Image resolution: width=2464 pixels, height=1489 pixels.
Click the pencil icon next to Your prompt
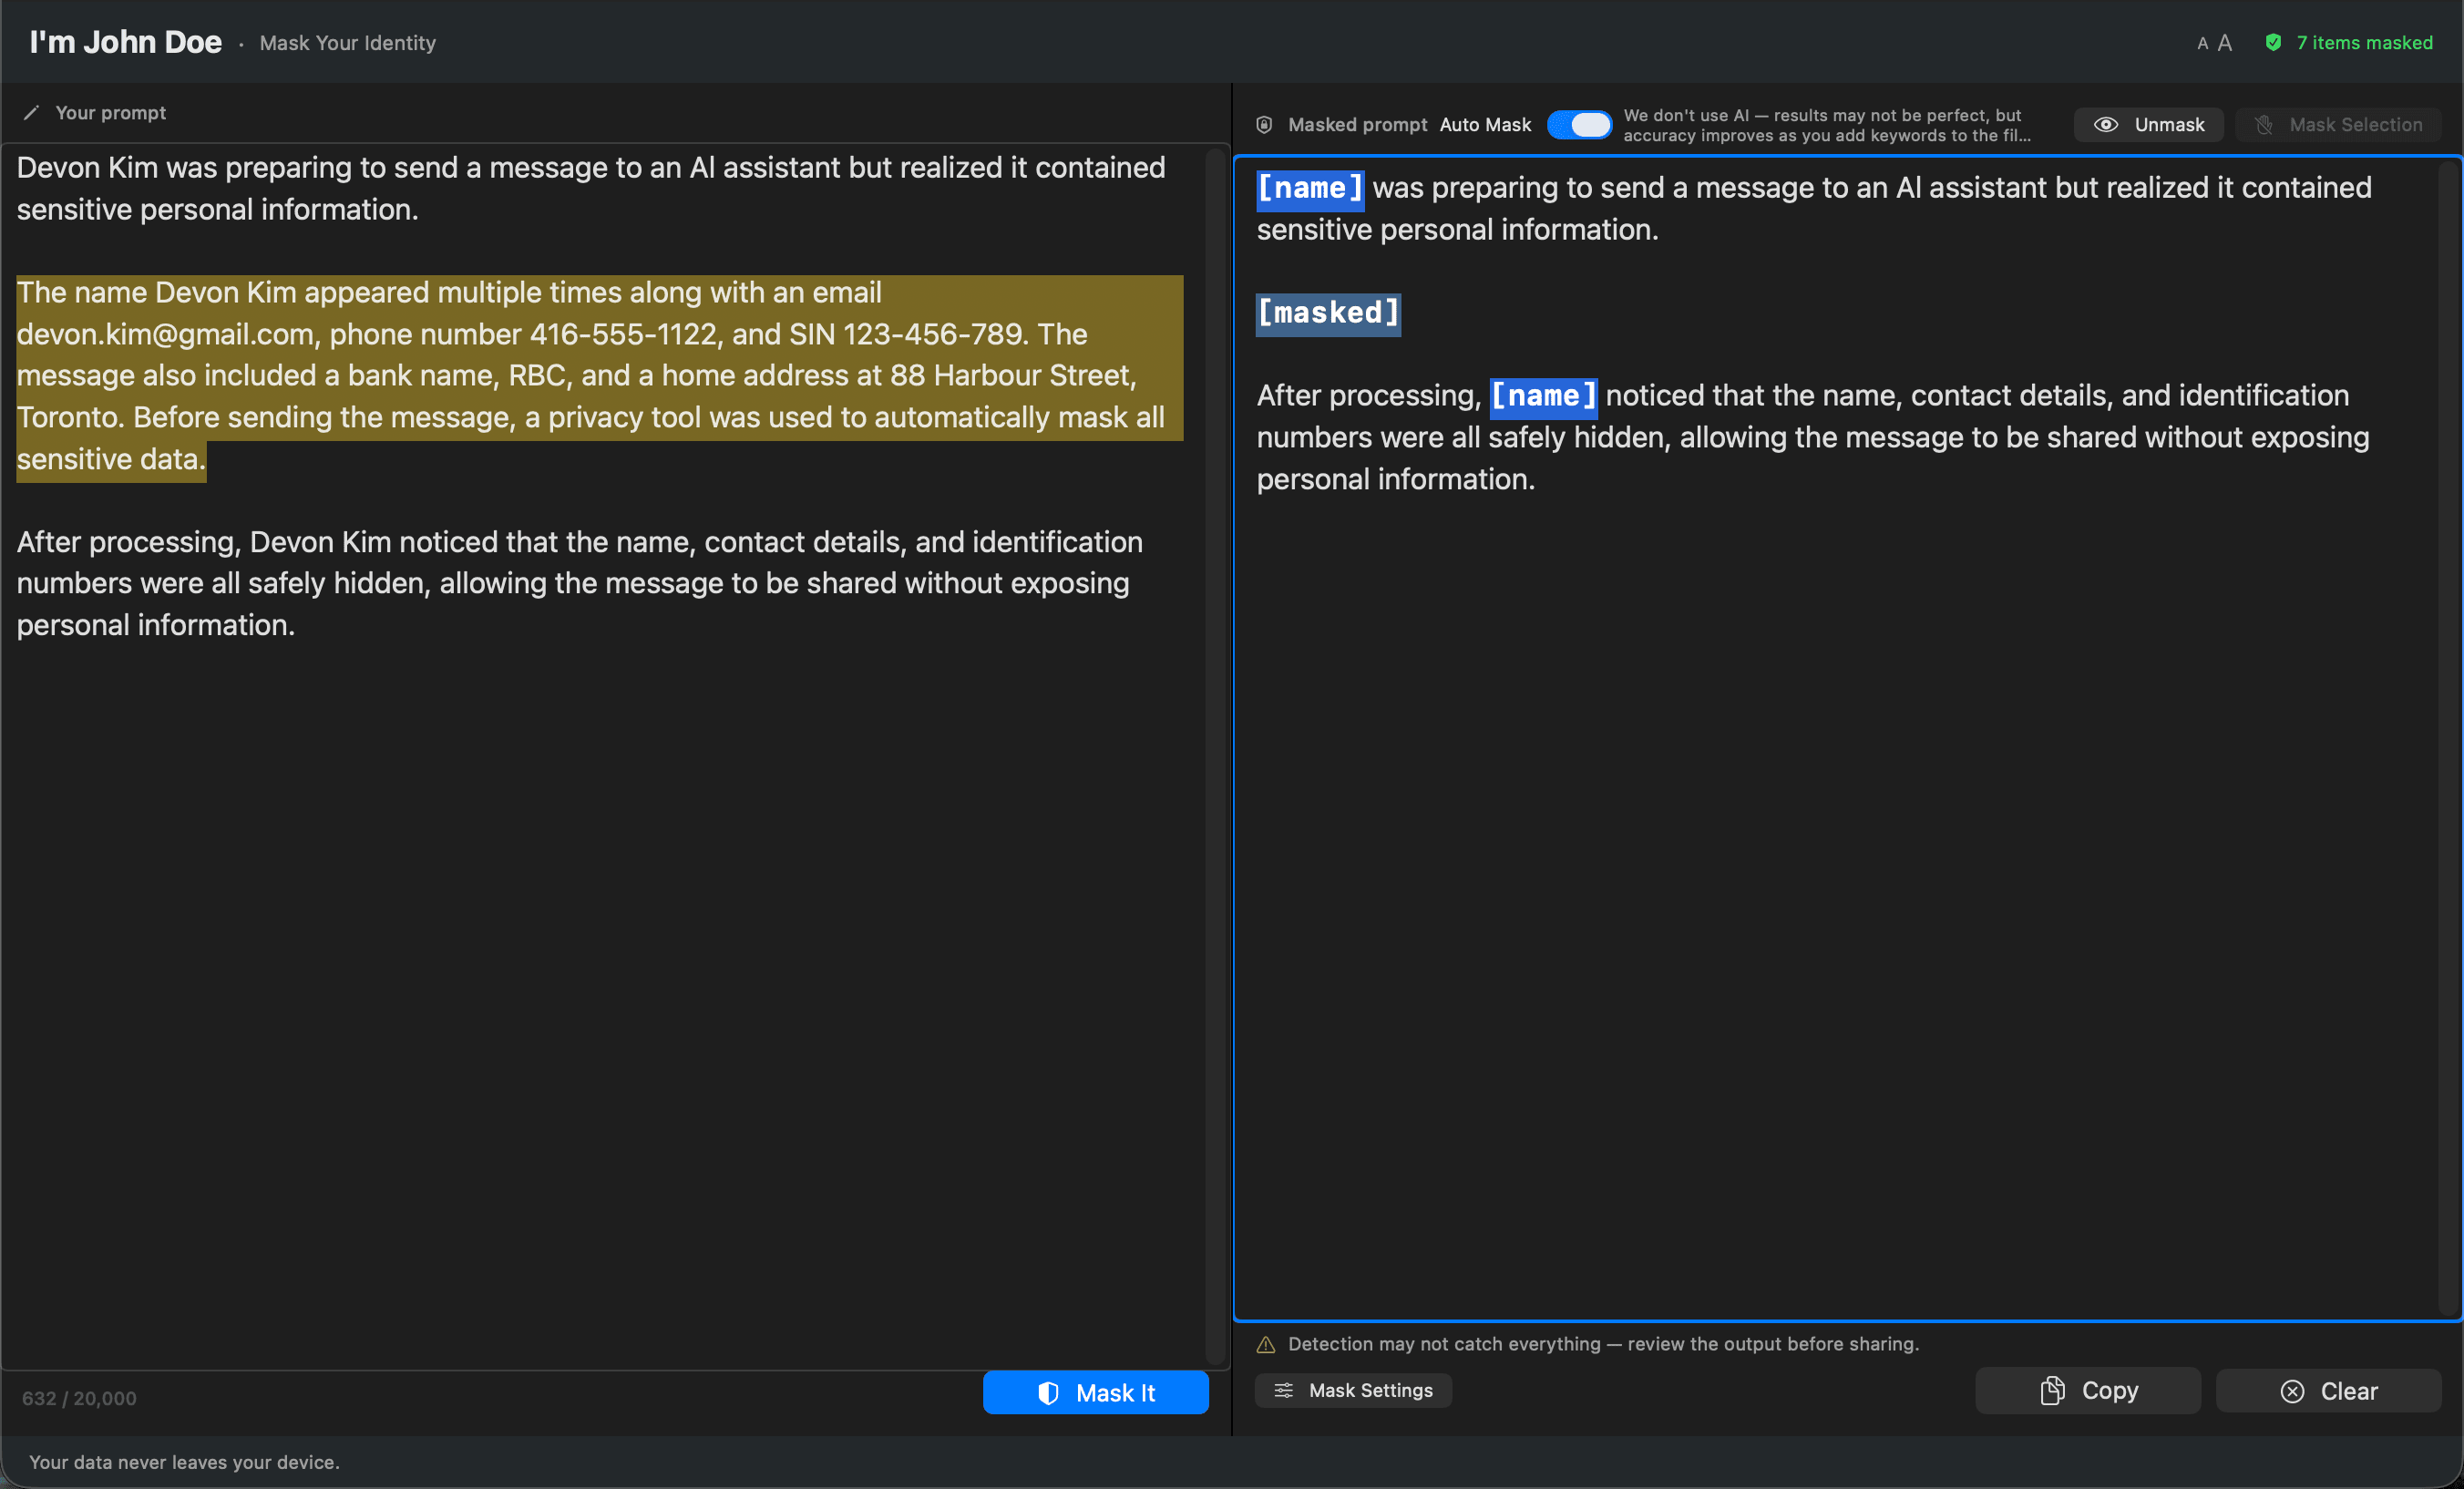(x=33, y=112)
